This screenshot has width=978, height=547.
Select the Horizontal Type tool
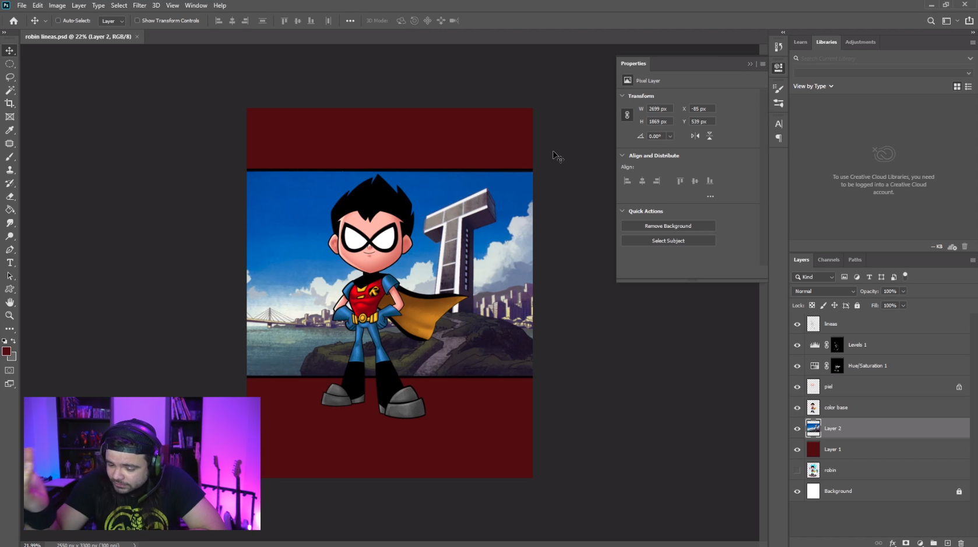pyautogui.click(x=10, y=263)
